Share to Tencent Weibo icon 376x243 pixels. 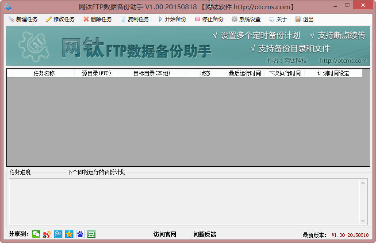coord(58,234)
